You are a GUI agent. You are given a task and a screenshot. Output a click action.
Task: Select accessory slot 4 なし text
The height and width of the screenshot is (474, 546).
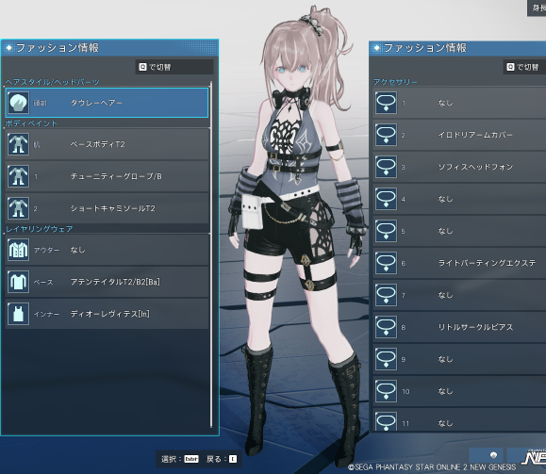(445, 199)
